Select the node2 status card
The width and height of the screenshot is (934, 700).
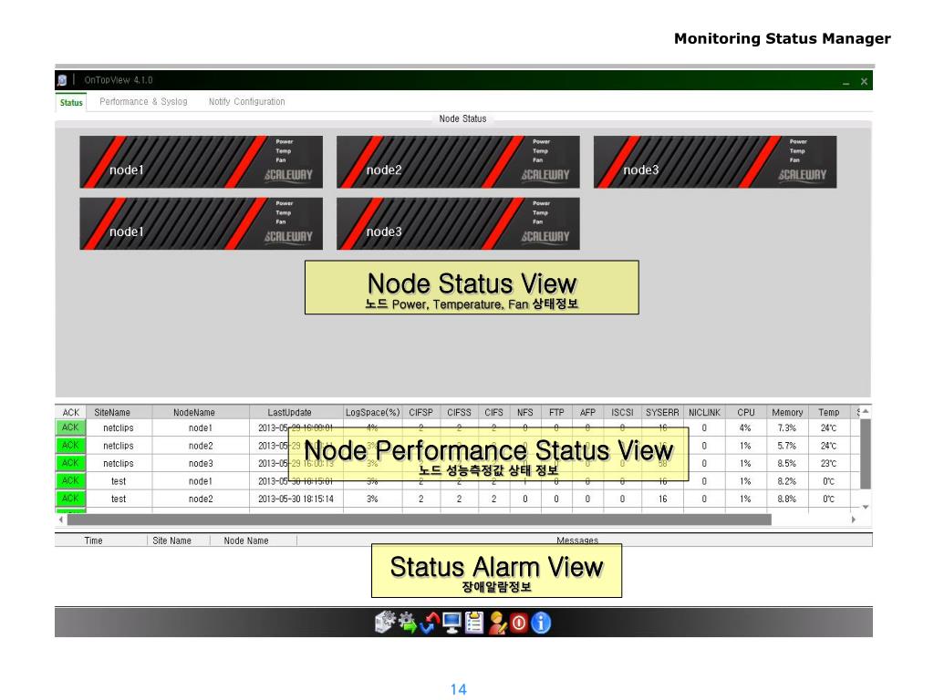click(x=458, y=162)
